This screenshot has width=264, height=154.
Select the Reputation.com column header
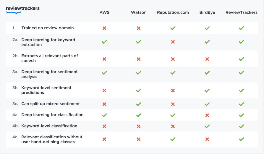click(173, 13)
